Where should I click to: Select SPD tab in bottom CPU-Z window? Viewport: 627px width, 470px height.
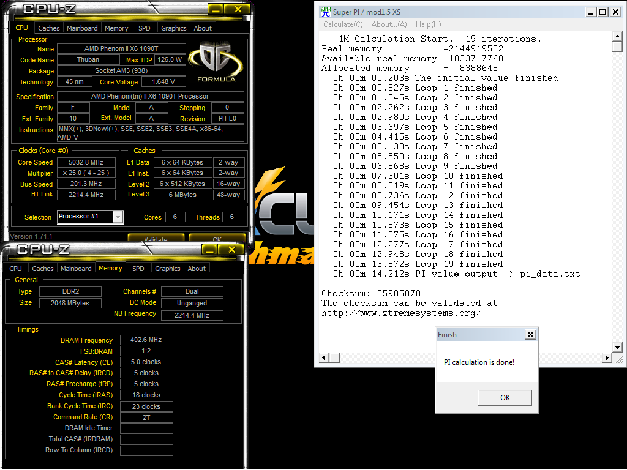[x=138, y=269]
